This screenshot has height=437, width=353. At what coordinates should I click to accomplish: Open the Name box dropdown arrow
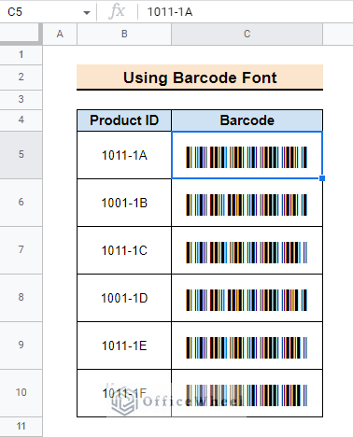click(x=87, y=13)
